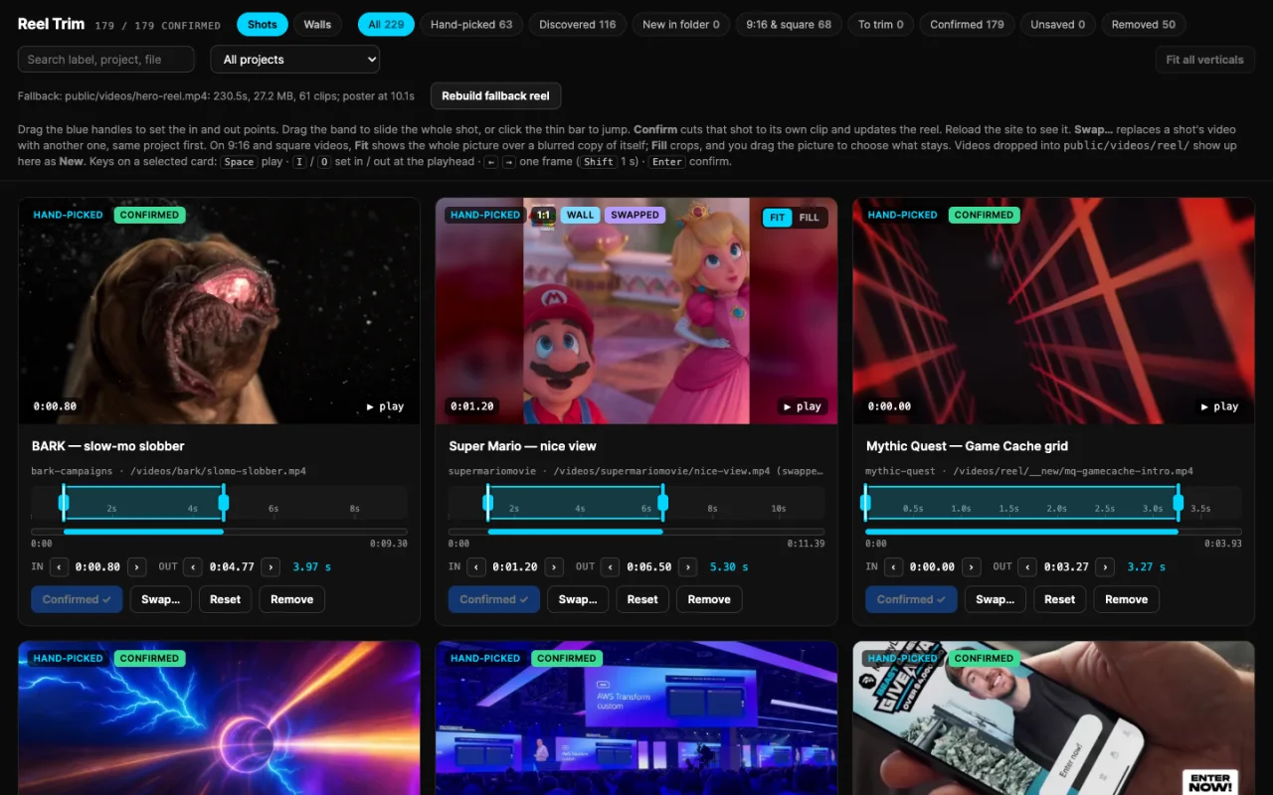This screenshot has height=795, width=1273.
Task: Focus the search label, project, file field
Action: point(106,60)
